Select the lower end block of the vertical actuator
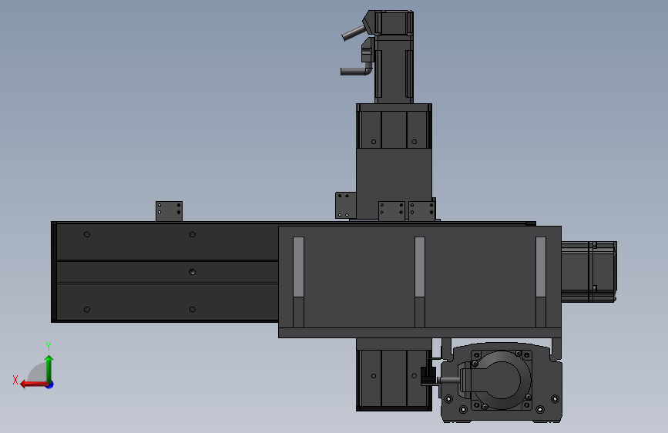Viewport: 668px width, 433px height. 394,374
